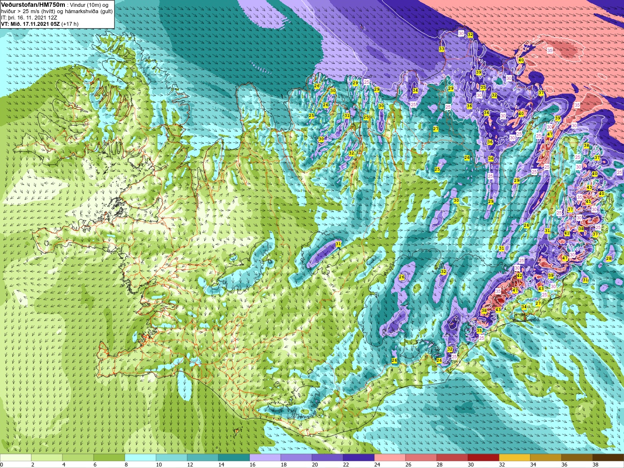
Task: Click the yellow '45' gust label
Action: pos(588,201)
